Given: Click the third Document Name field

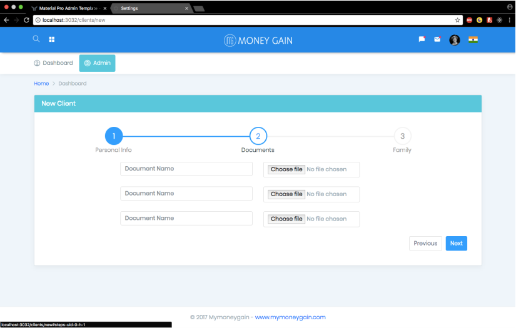Looking at the screenshot, I should [186, 218].
